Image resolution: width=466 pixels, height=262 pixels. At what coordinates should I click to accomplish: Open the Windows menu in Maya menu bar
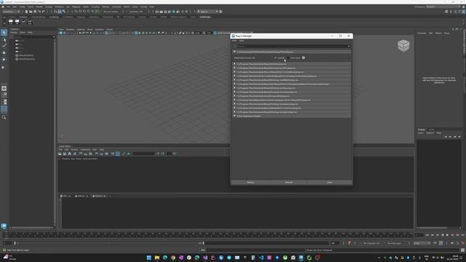click(x=59, y=7)
